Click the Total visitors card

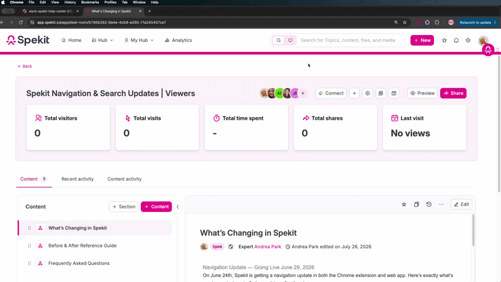point(68,127)
